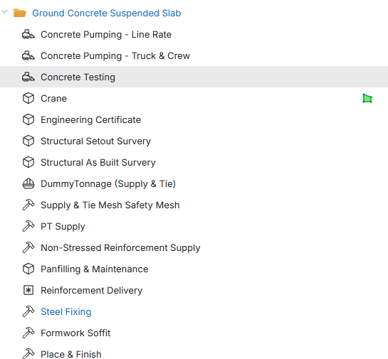Click the hard hat icon beside DummyTonnage
Screen dimensions: 388x359
[28, 184]
